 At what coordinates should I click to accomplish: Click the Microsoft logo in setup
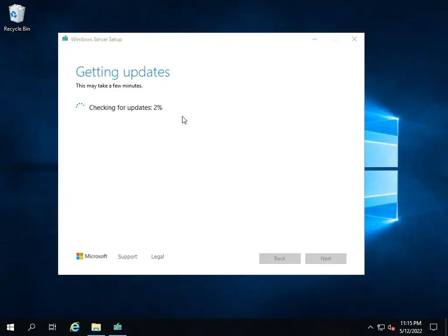[92, 256]
